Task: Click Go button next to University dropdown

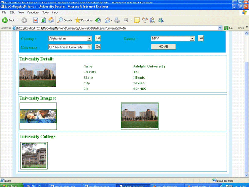Action: [98, 47]
